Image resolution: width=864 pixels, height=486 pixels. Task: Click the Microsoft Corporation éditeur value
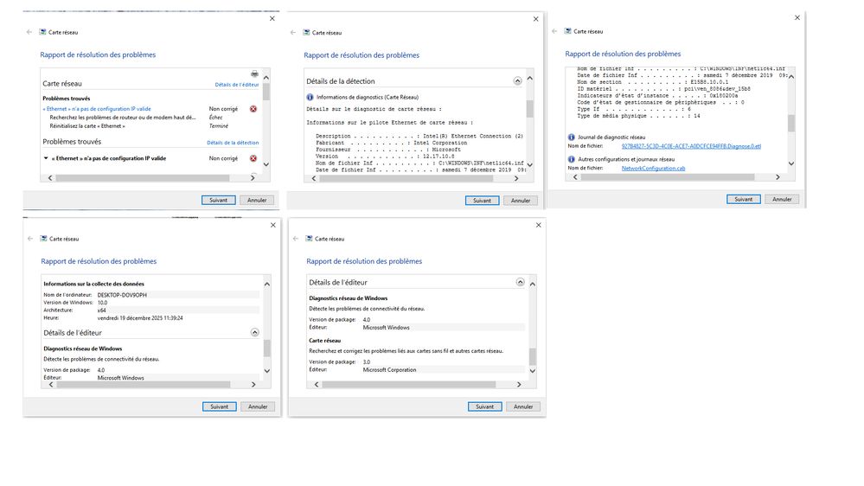click(389, 370)
